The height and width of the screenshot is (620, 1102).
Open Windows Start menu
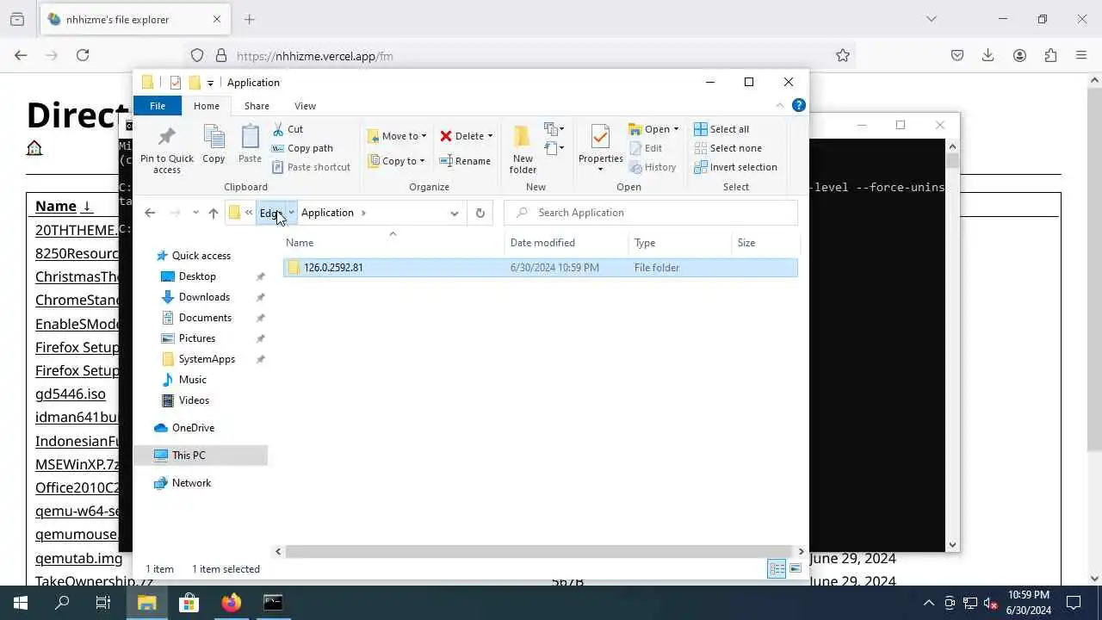[x=21, y=603]
